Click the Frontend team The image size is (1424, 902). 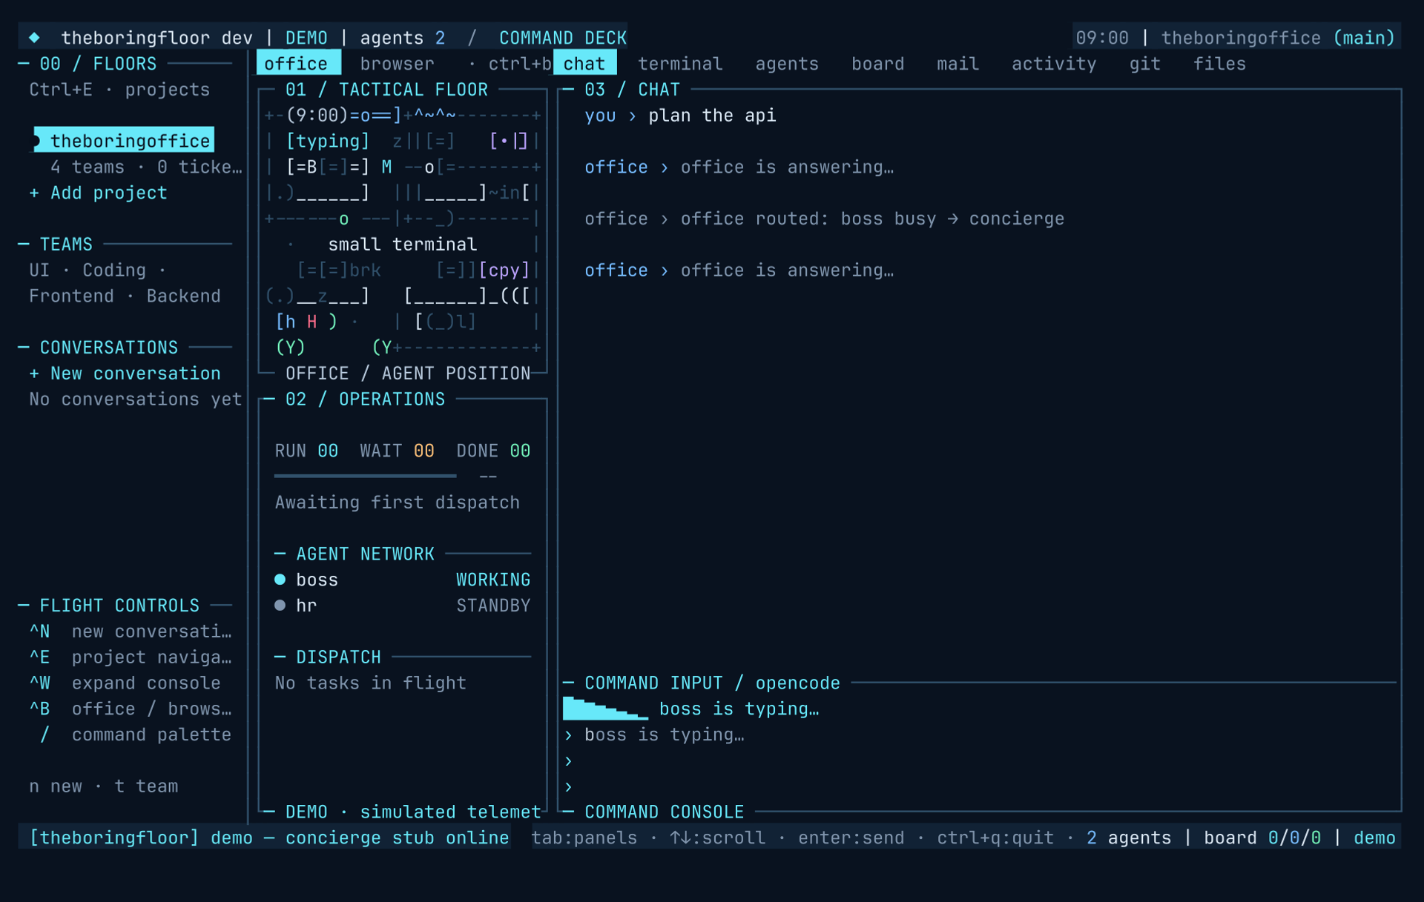pyautogui.click(x=71, y=296)
